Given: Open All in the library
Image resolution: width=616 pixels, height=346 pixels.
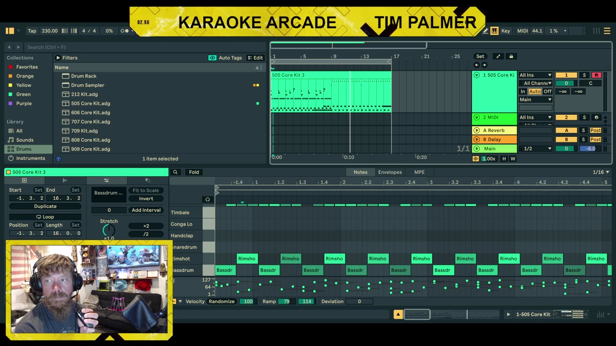Looking at the screenshot, I should (19, 131).
